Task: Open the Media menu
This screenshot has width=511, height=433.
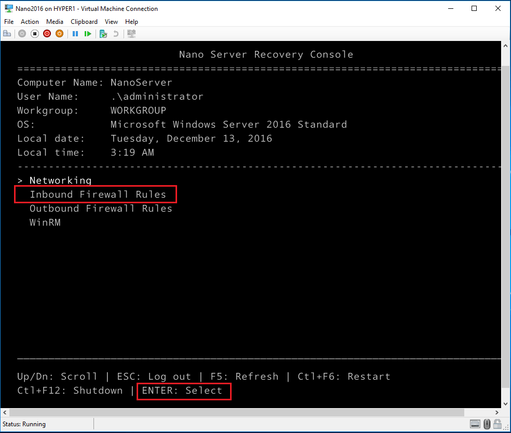Action: tap(55, 22)
